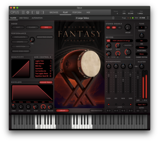This screenshot has height=142, width=159.
Task: Click the Tune fine knob below Transpose
Action: [142, 36]
